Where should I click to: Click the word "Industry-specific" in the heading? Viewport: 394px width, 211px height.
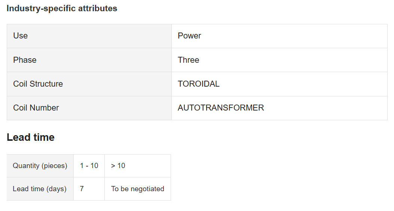coord(41,9)
